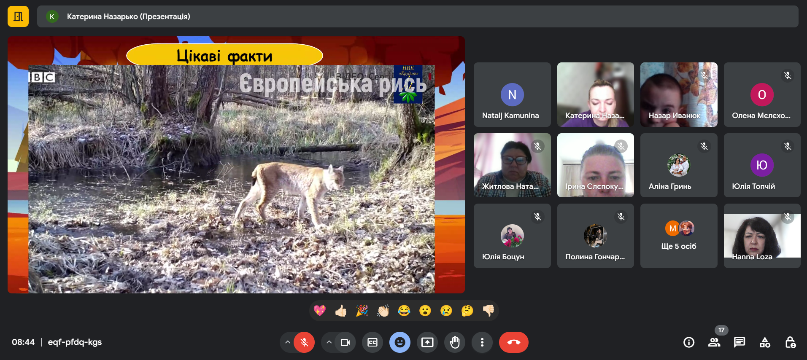Expand video settings chevron beside camera
807x360 pixels.
coord(329,342)
